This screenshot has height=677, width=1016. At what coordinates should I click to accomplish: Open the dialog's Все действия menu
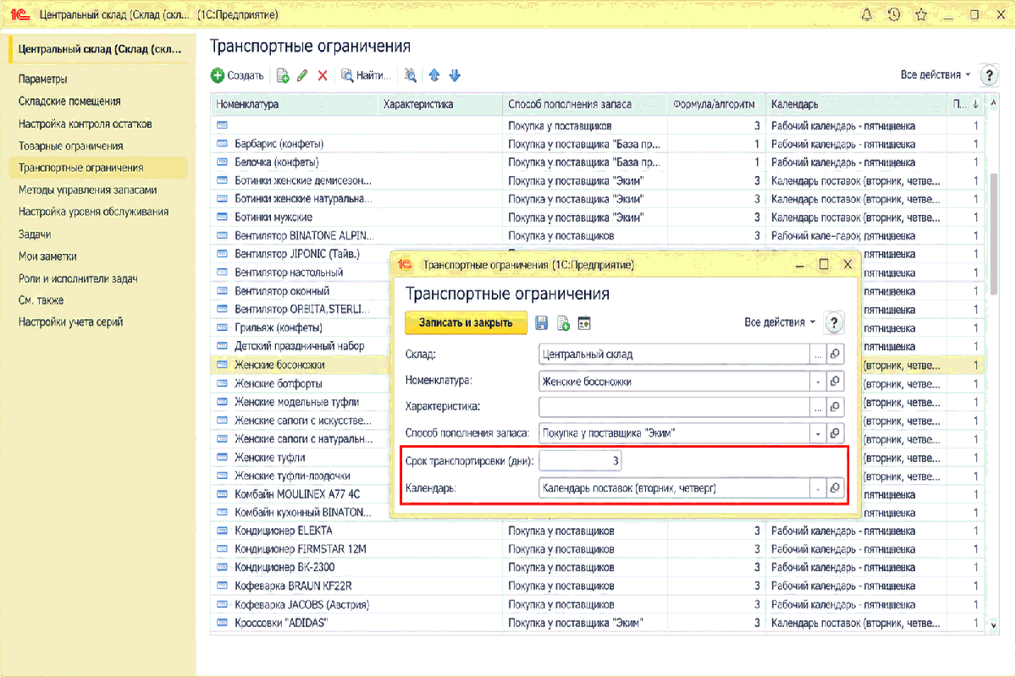(780, 322)
